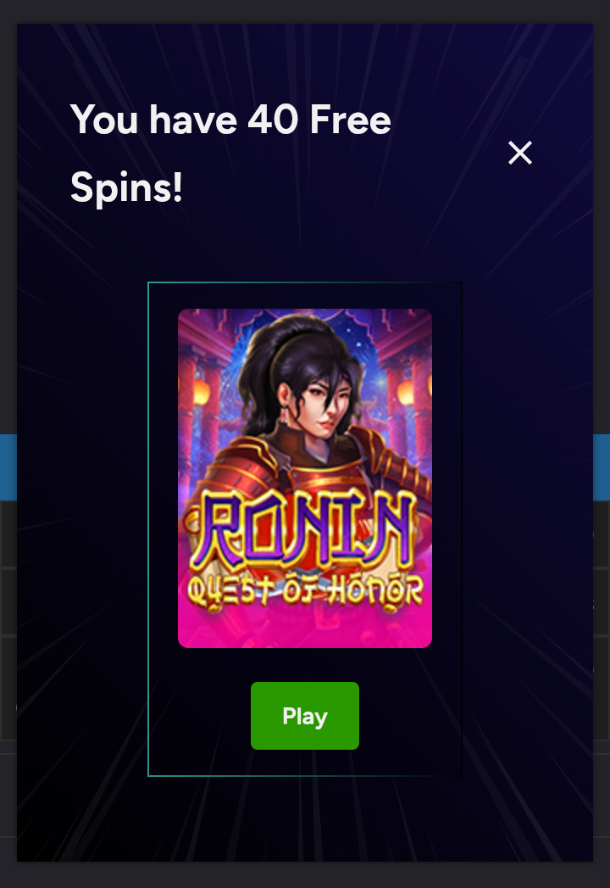Click the number 40 in the heading

273,120
